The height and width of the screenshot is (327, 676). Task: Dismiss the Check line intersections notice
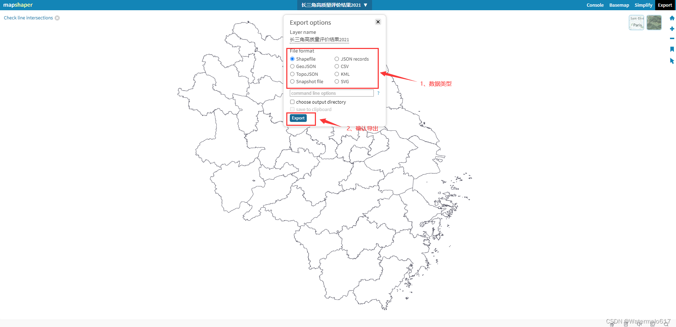point(57,18)
